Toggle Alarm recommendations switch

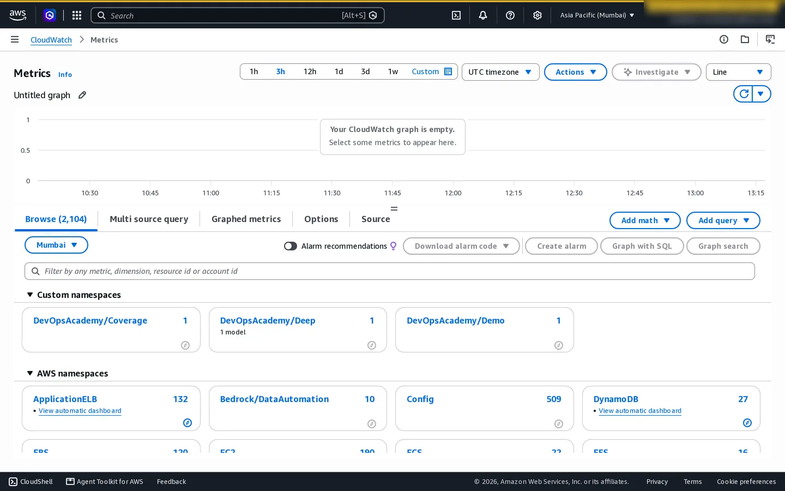[291, 246]
